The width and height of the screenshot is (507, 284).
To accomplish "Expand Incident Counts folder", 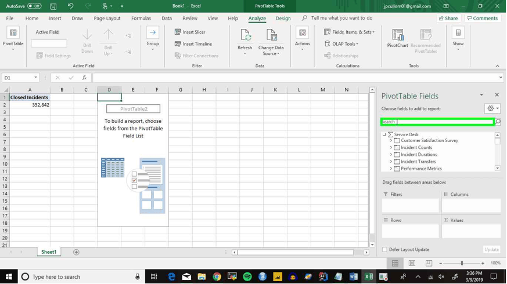I will click(x=391, y=147).
